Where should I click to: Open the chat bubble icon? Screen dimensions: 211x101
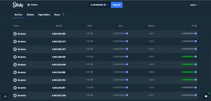point(206,96)
